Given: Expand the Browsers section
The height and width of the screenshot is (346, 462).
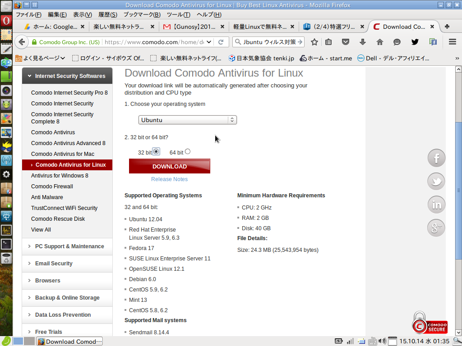Looking at the screenshot, I should pos(67,281).
